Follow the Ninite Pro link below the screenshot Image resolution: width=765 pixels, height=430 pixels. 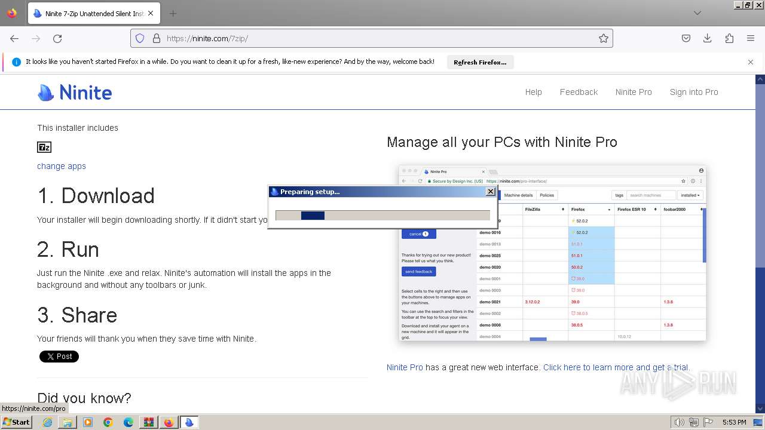(x=405, y=367)
